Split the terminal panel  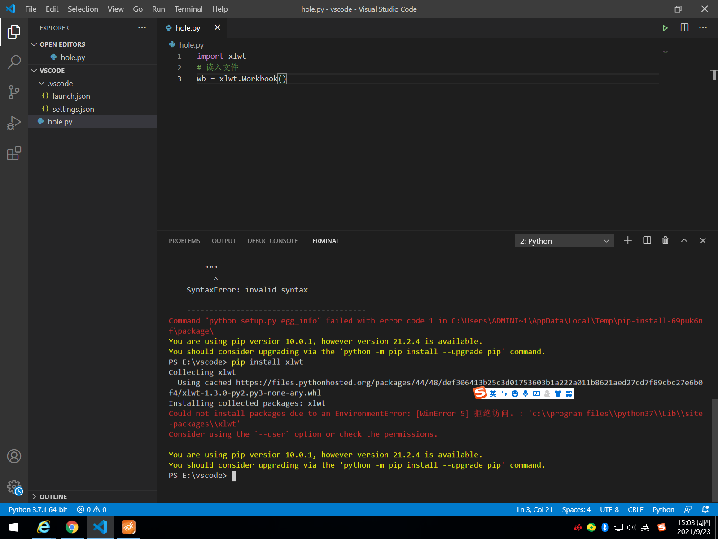[647, 241]
